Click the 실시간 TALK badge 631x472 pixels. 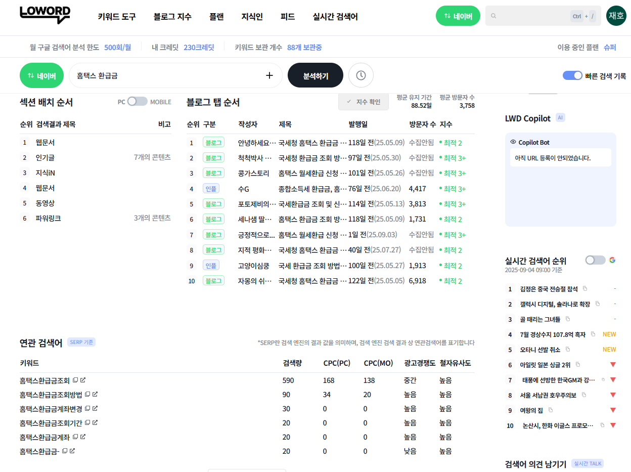point(588,463)
